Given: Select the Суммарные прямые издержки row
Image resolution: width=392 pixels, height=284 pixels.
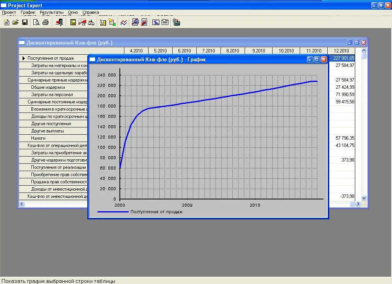Looking at the screenshot, I should click(54, 80).
